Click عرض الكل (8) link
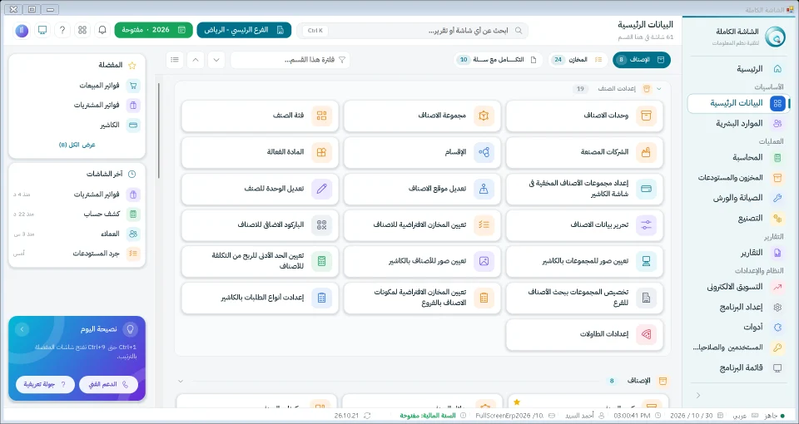Screen dimensions: 799x424 [77, 145]
